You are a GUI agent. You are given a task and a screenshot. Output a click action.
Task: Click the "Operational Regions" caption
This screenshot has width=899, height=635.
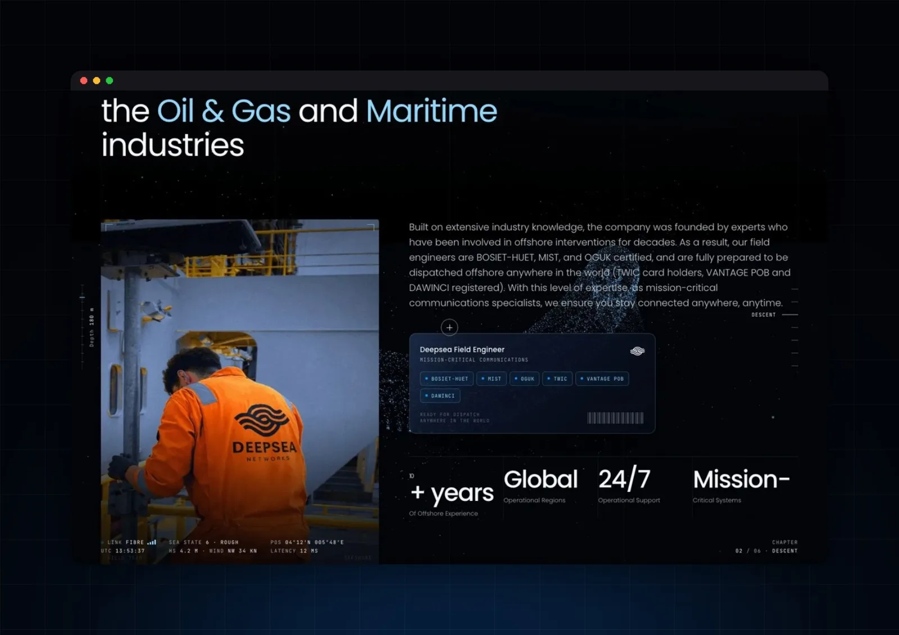(534, 500)
